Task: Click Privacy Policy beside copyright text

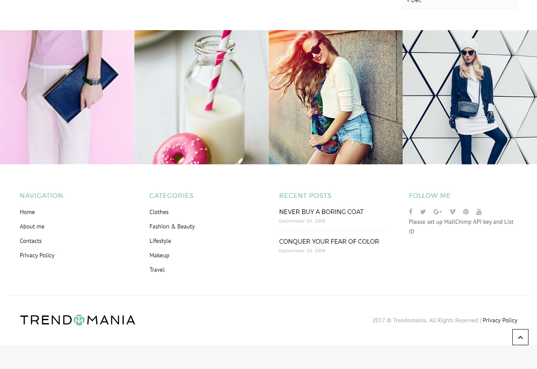Action: pos(500,320)
